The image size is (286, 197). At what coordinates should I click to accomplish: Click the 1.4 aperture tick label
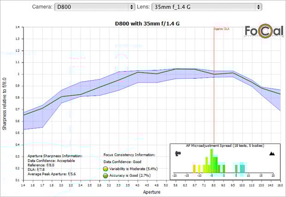click(x=23, y=185)
